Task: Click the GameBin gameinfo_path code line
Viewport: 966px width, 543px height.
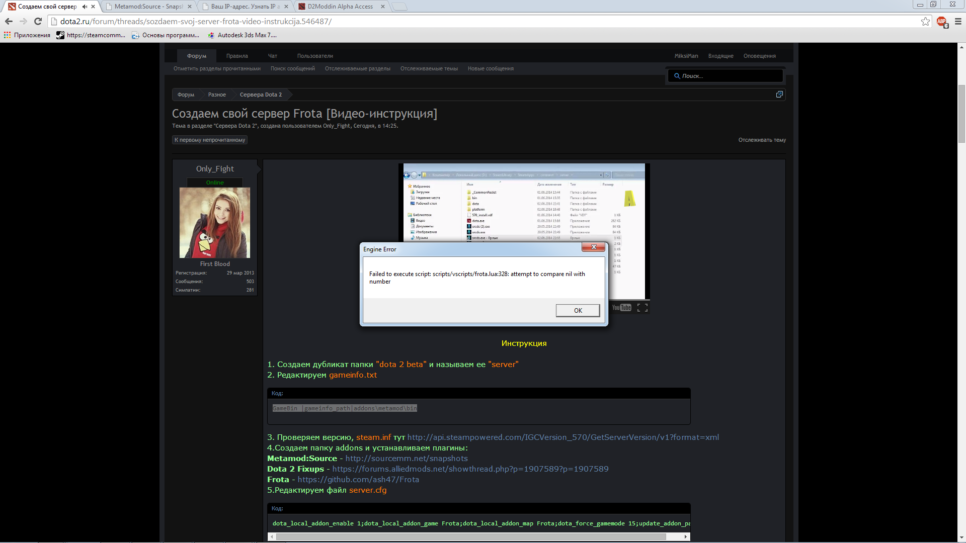Action: click(345, 408)
